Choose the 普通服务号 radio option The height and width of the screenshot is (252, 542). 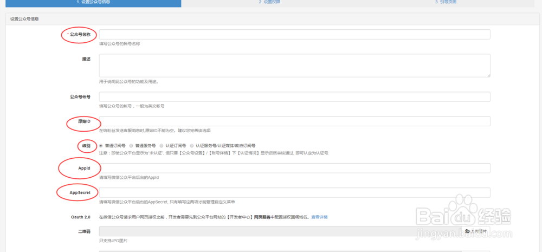(131, 146)
